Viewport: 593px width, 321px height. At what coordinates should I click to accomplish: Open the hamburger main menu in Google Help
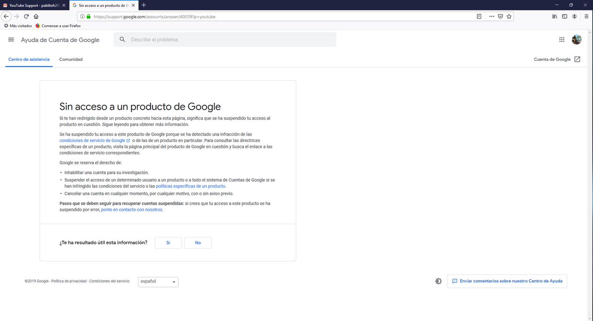tap(11, 40)
